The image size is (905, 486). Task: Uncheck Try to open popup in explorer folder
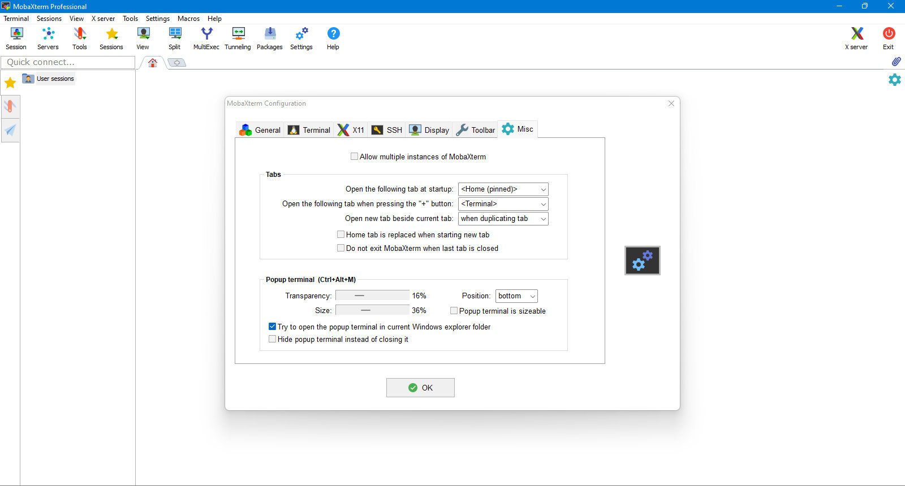272,327
